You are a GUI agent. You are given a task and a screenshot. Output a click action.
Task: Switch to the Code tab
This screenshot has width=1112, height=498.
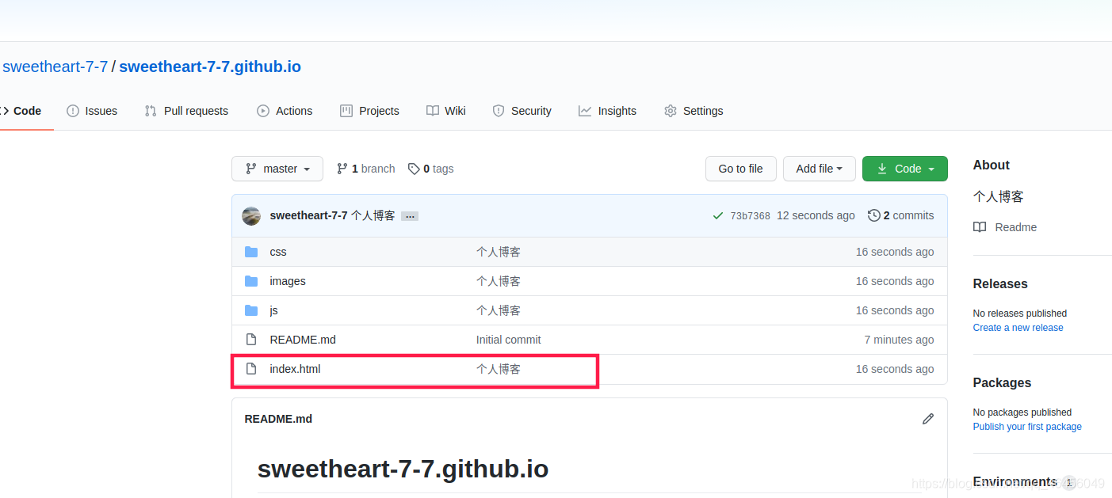(x=21, y=111)
